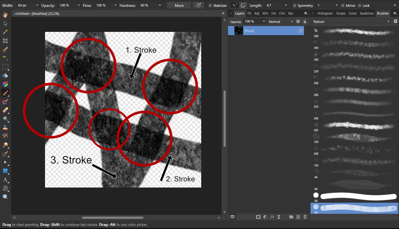Select the Crop tool
Viewport: 399px width, 229px height.
click(5, 41)
